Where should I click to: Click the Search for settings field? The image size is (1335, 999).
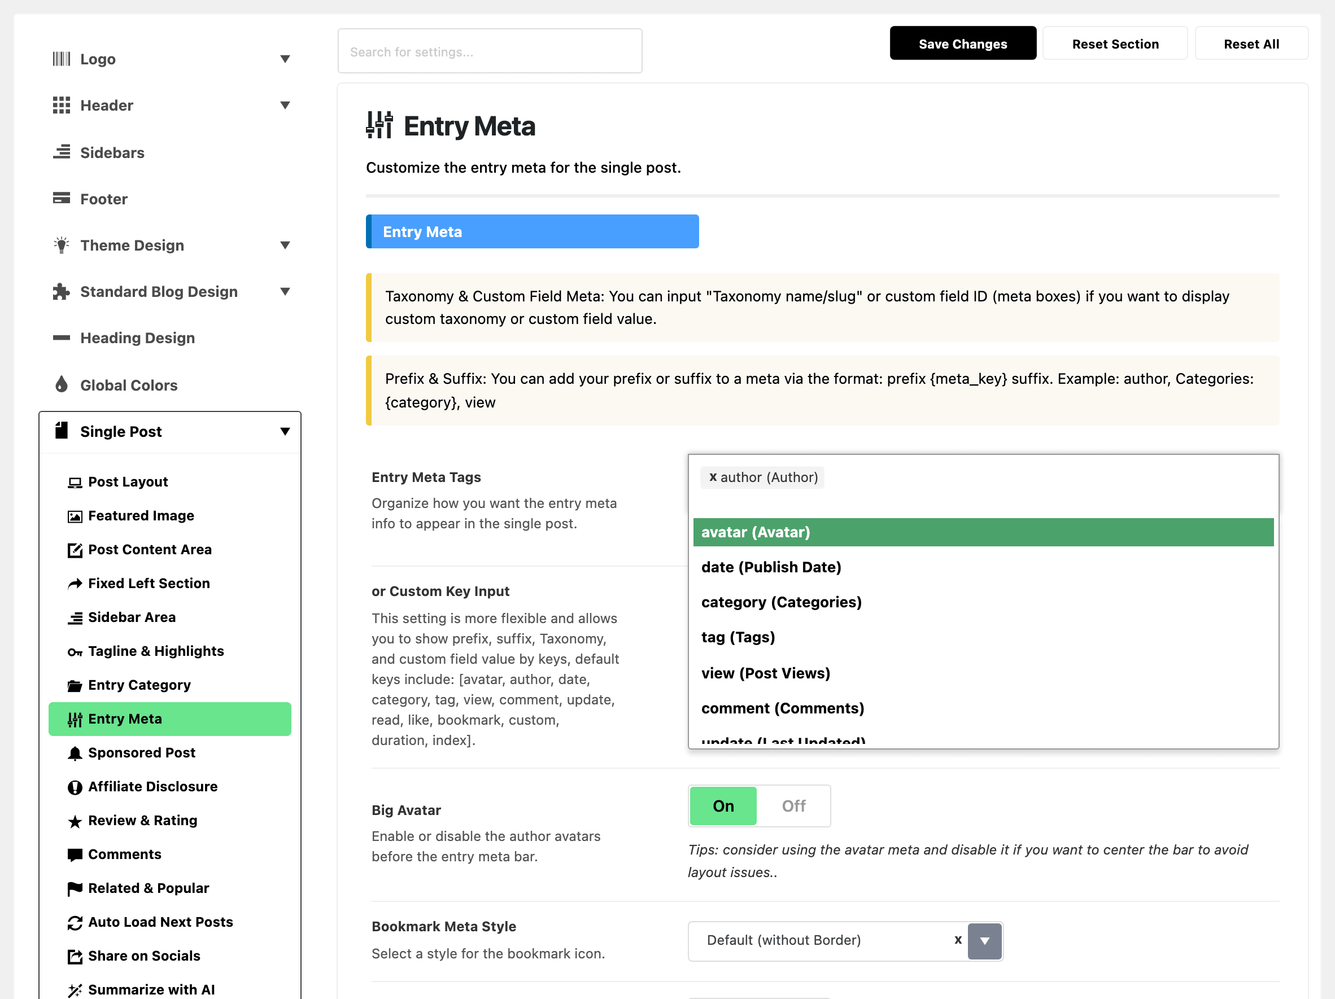tap(490, 51)
